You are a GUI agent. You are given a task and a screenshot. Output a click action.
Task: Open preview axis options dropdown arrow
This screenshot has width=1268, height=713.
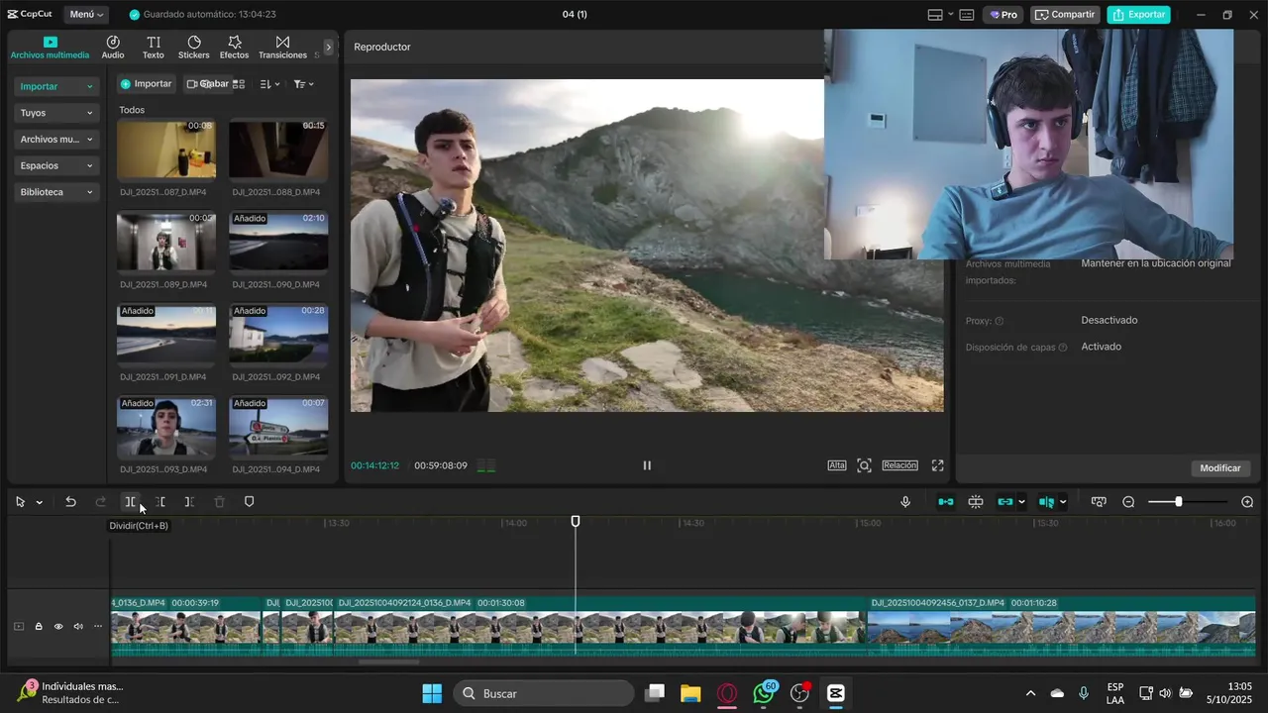[x=1063, y=502]
